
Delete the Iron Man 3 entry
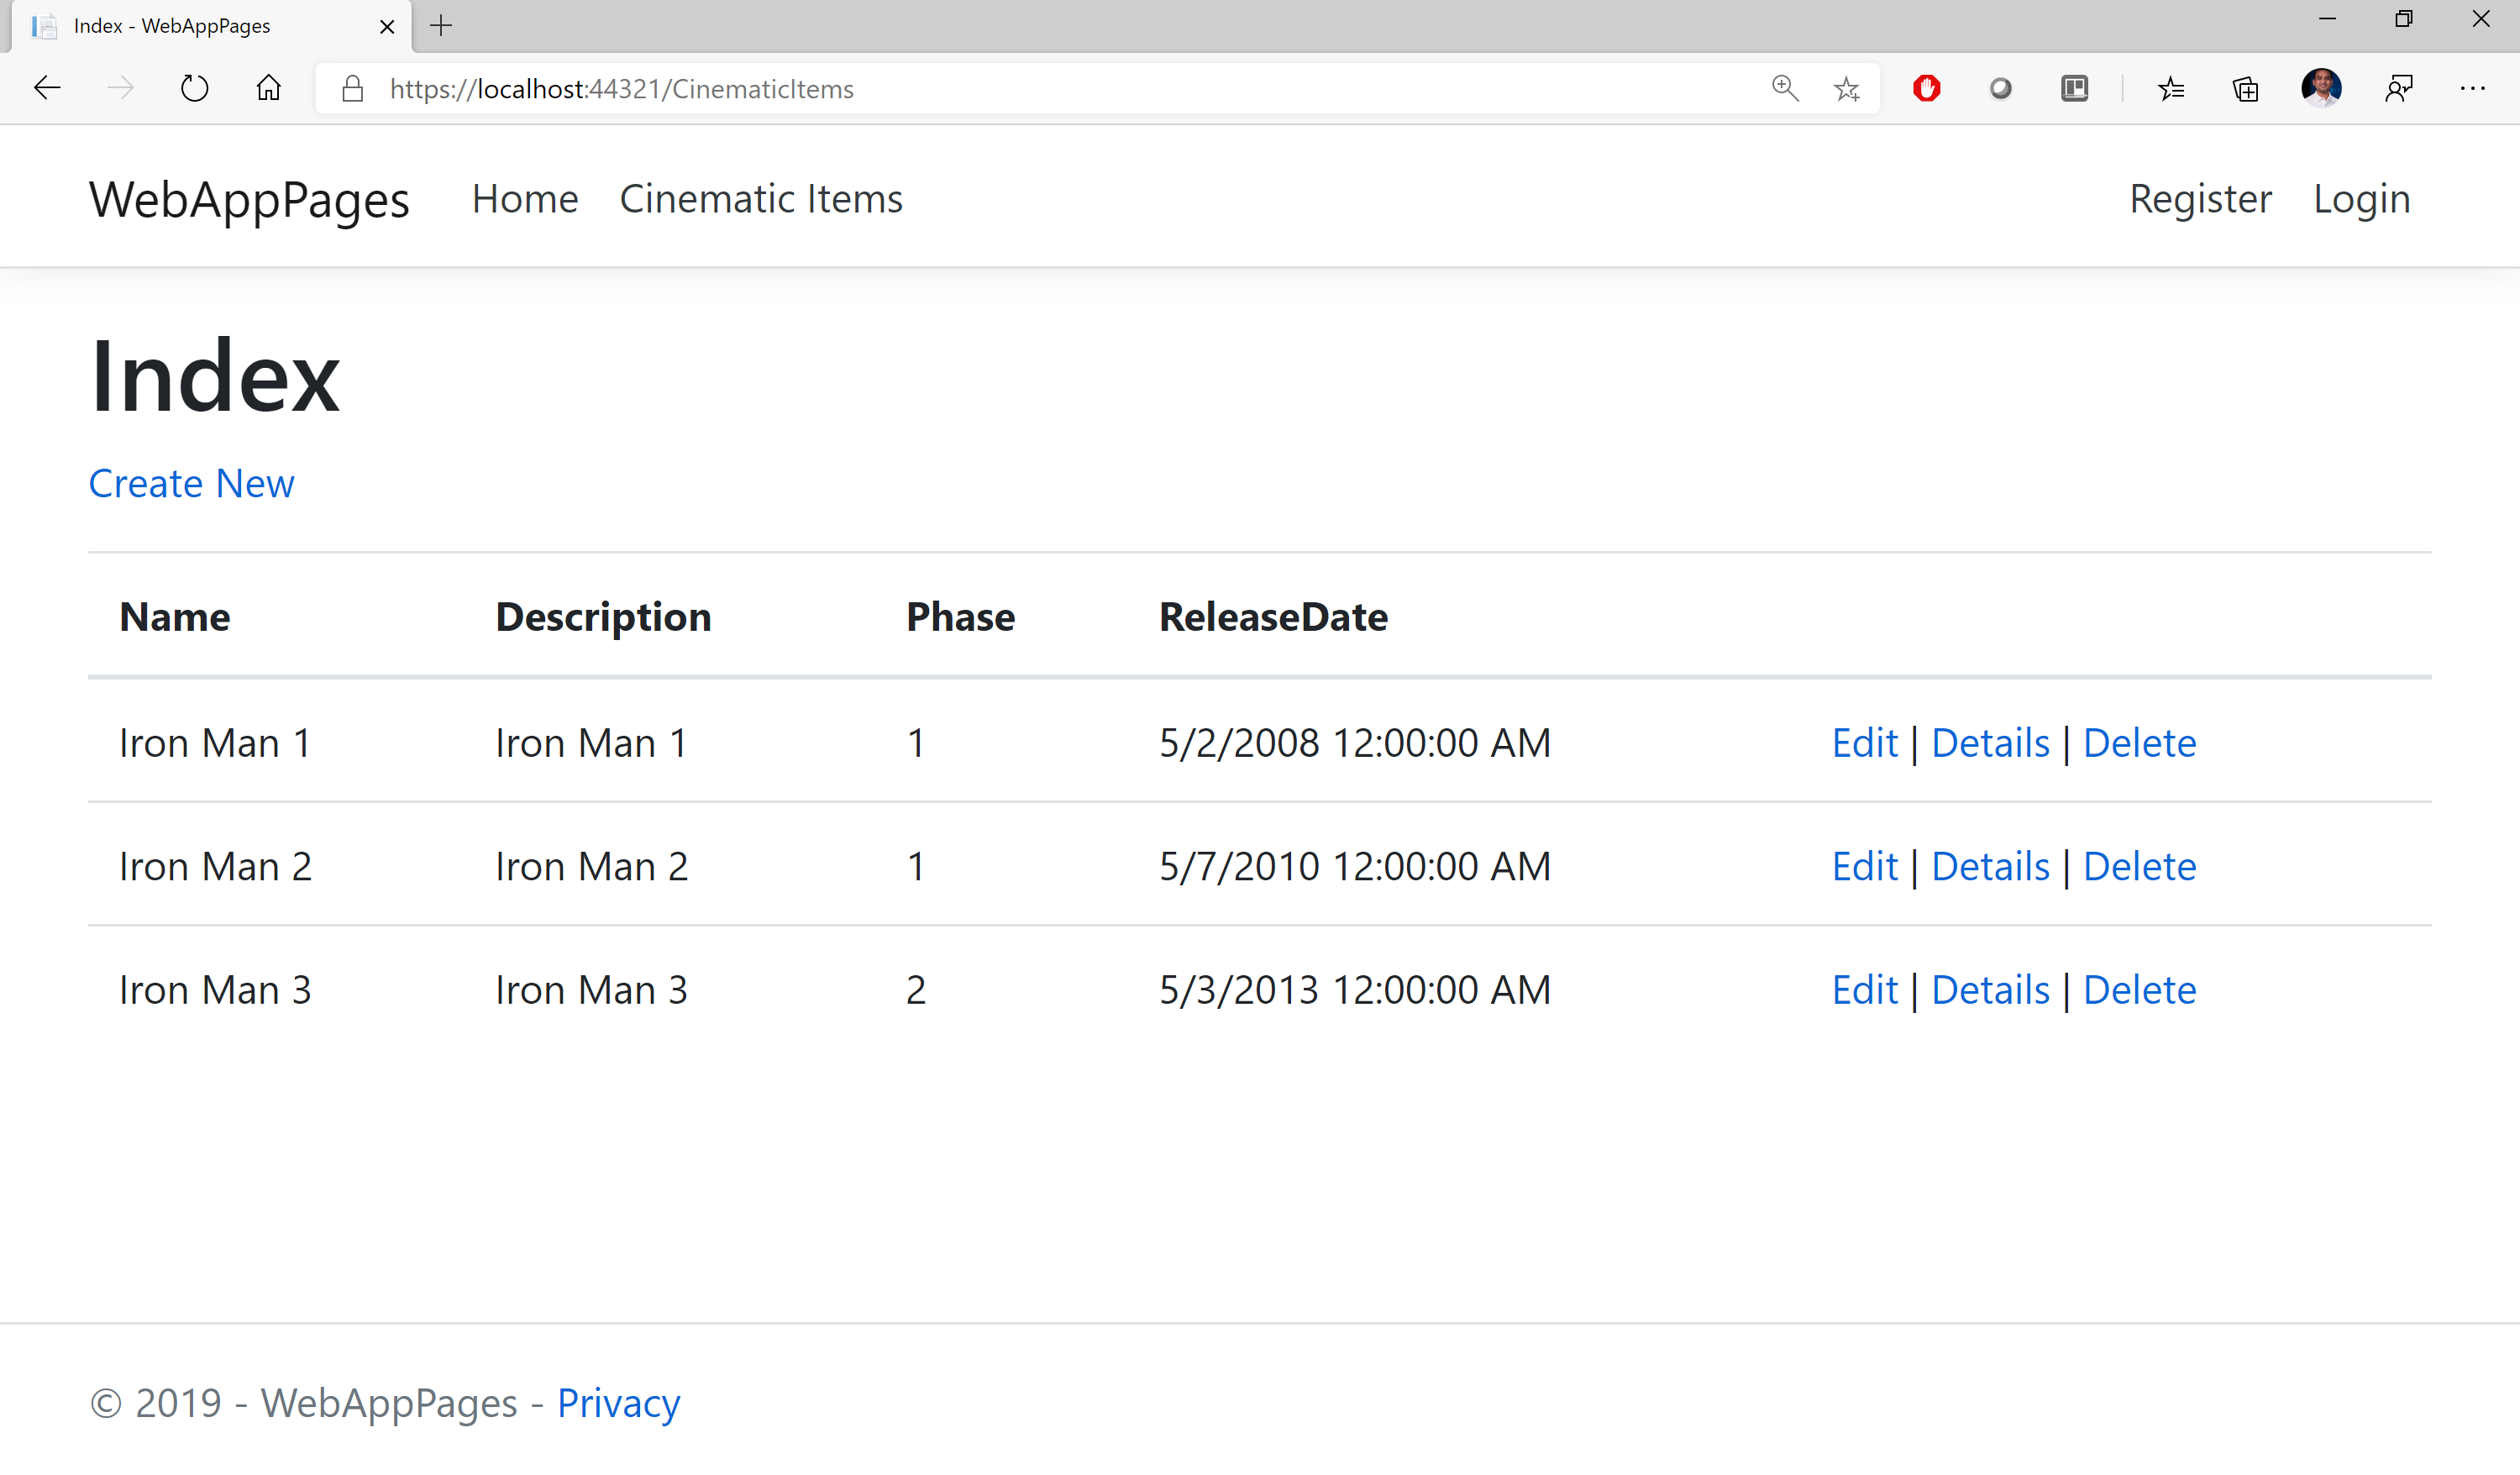[x=2139, y=990]
